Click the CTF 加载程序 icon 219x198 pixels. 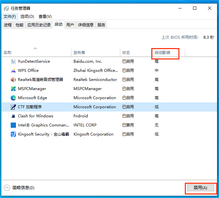tap(13, 107)
